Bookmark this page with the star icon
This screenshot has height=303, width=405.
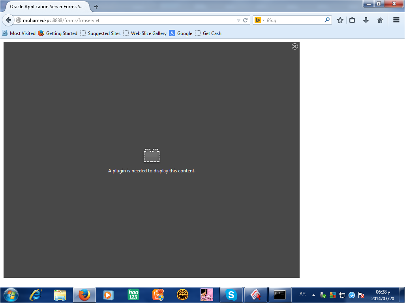click(x=340, y=20)
